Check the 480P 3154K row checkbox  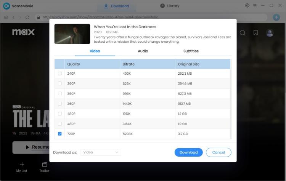(x=59, y=124)
